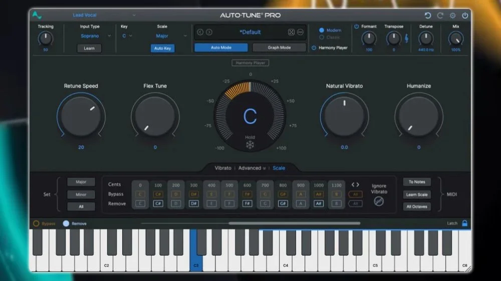Select the keyboard Remove radio option
Viewport: 501px width, 281px height.
66,223
